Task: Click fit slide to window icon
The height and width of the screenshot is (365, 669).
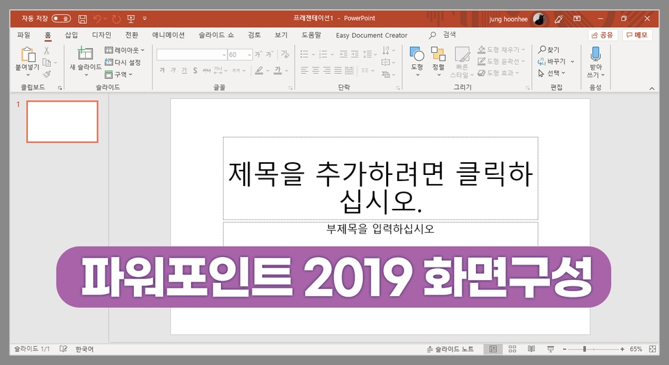Action: tap(652, 349)
